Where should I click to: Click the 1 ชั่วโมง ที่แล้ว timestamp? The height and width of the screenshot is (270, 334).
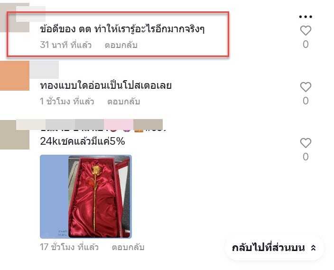click(67, 101)
